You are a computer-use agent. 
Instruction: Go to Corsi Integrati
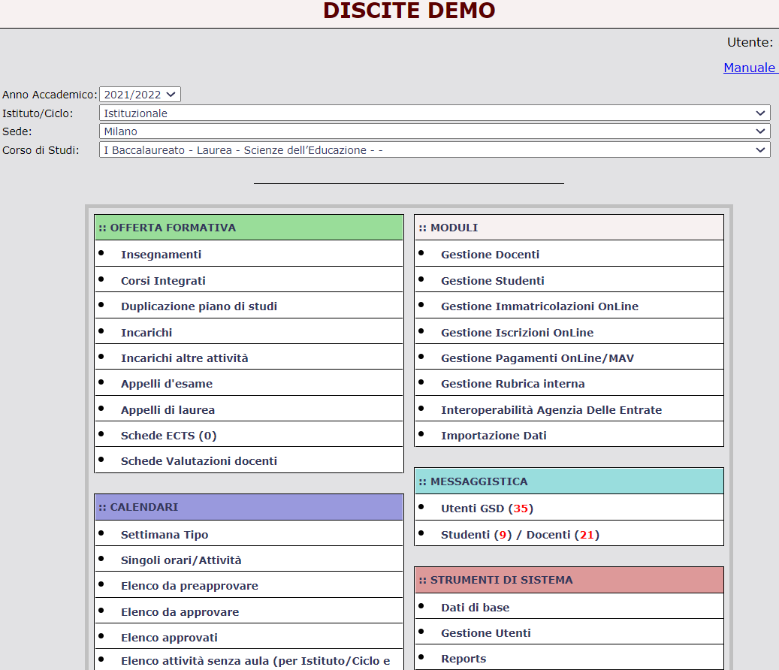(x=163, y=281)
